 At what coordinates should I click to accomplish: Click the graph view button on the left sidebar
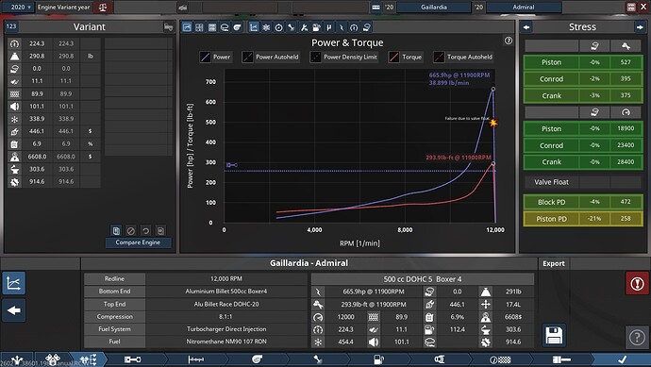tap(14, 283)
